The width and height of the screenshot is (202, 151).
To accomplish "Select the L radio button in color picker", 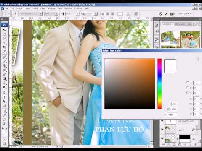I will [187, 83].
